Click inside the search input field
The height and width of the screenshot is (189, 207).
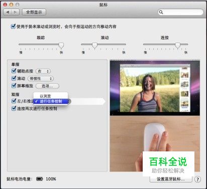pos(180,12)
